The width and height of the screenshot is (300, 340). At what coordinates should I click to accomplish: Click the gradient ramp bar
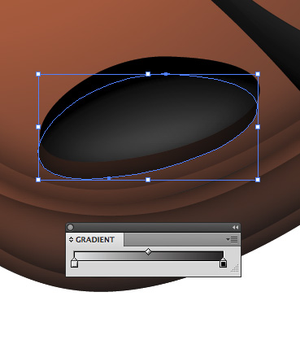[149, 255]
